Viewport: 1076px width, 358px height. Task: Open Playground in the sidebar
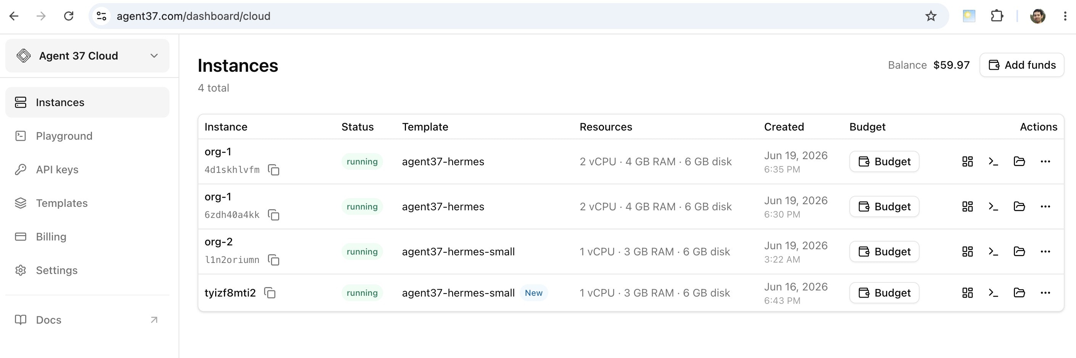[87, 136]
